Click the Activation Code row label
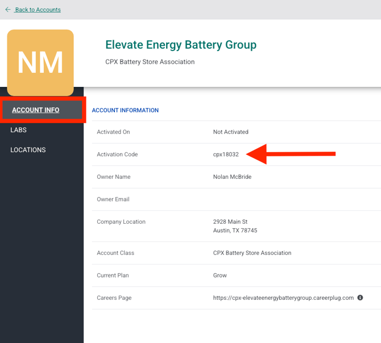Viewport: 381px width, 343px height. tap(117, 154)
